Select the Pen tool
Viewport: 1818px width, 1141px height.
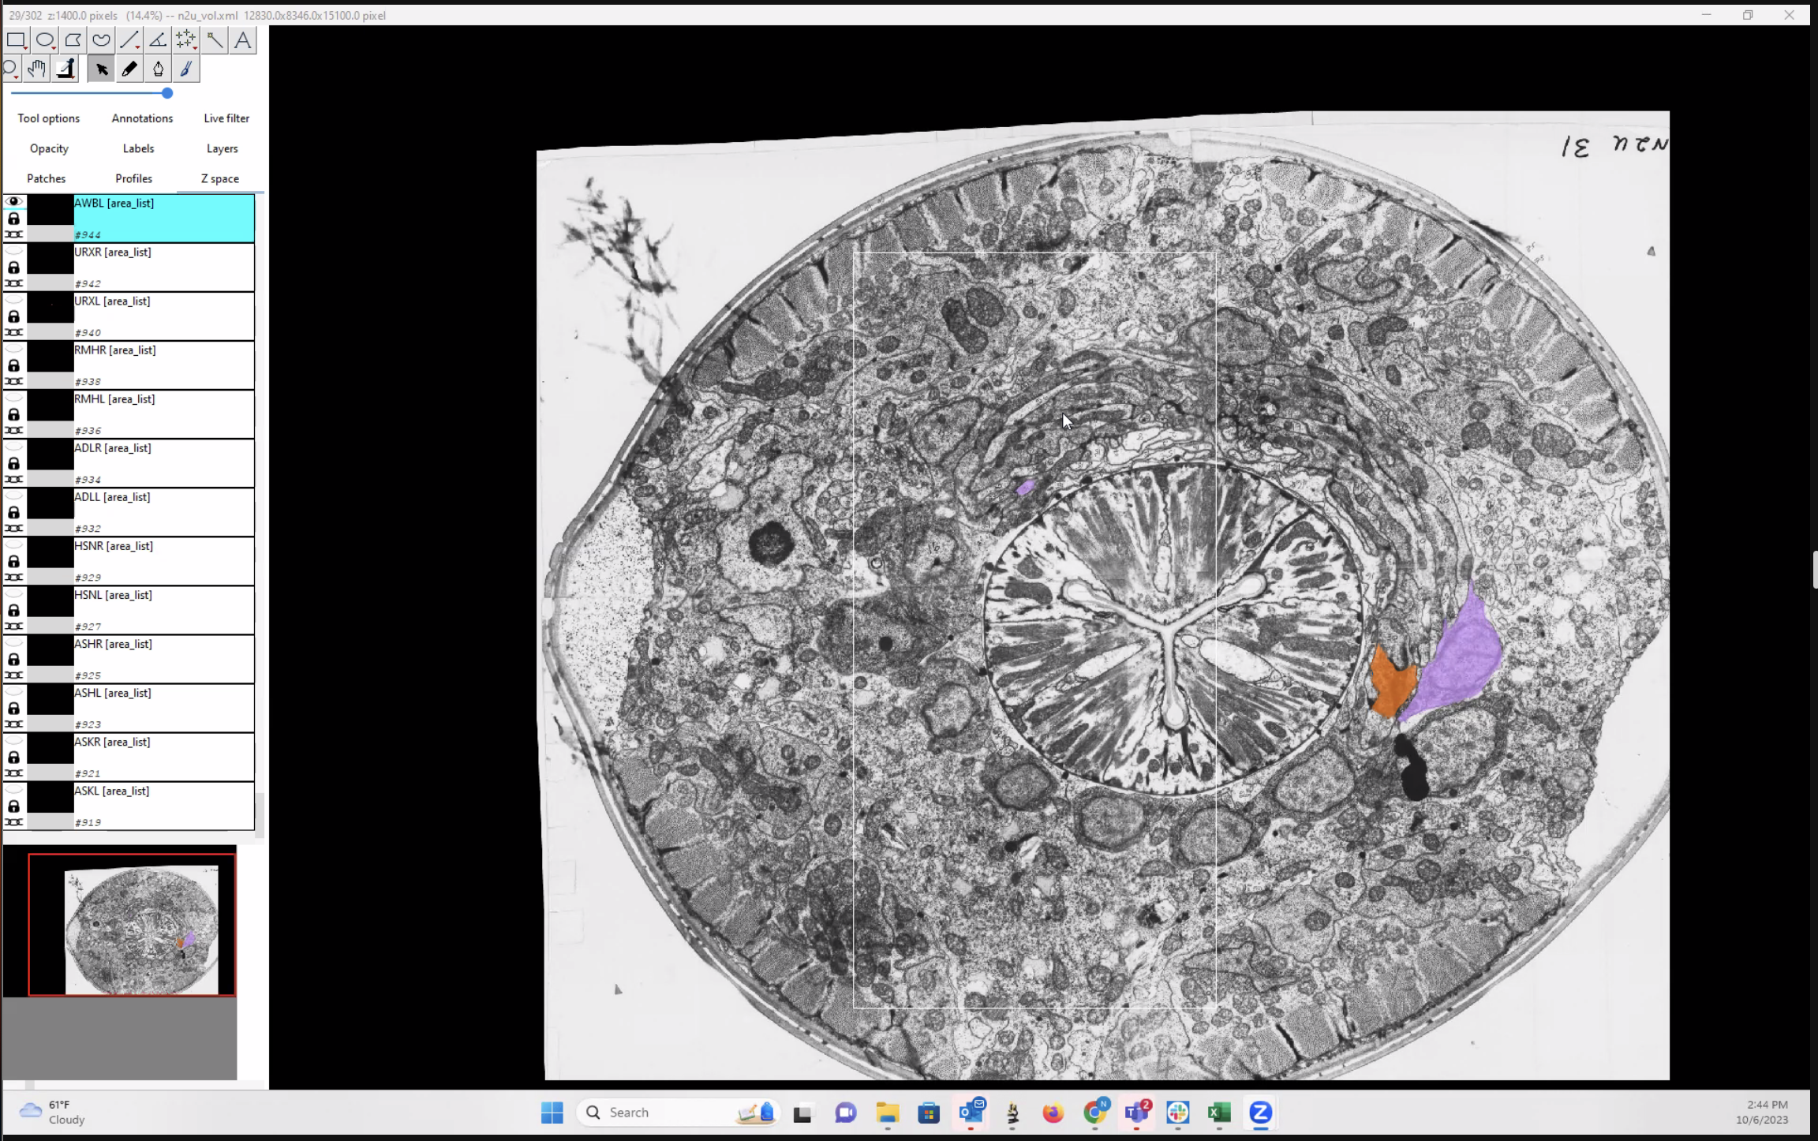pos(158,69)
